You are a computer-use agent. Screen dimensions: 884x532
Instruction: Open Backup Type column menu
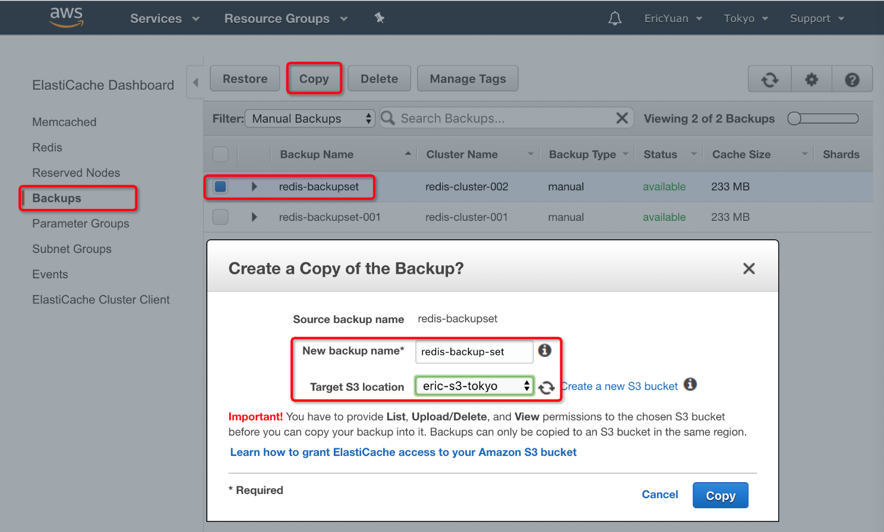click(x=626, y=154)
